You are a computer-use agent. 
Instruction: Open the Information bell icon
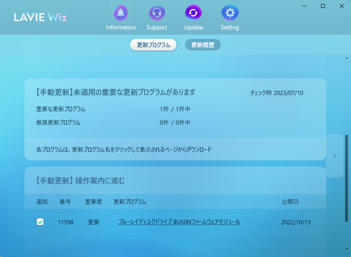[121, 13]
